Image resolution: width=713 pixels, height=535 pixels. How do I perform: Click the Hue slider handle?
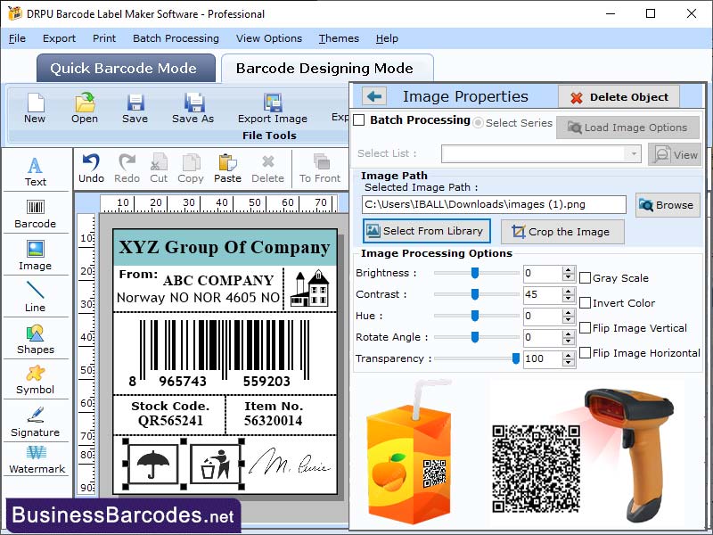click(475, 316)
